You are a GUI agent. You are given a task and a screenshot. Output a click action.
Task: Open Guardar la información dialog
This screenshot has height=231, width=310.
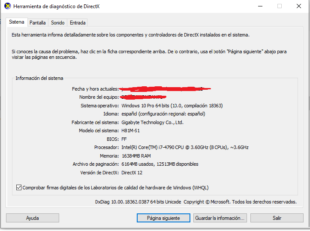point(220,218)
